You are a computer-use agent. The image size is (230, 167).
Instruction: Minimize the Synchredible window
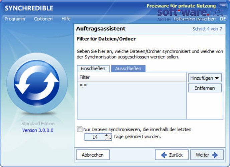(x=223, y=6)
